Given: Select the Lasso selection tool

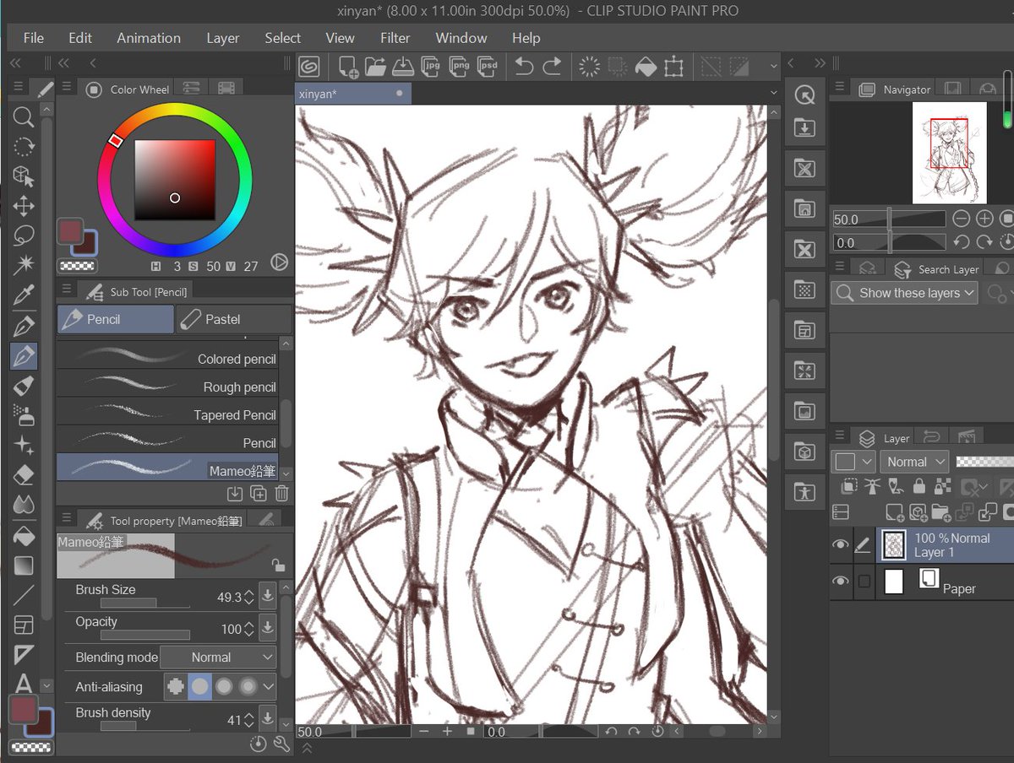Looking at the screenshot, I should 24,235.
